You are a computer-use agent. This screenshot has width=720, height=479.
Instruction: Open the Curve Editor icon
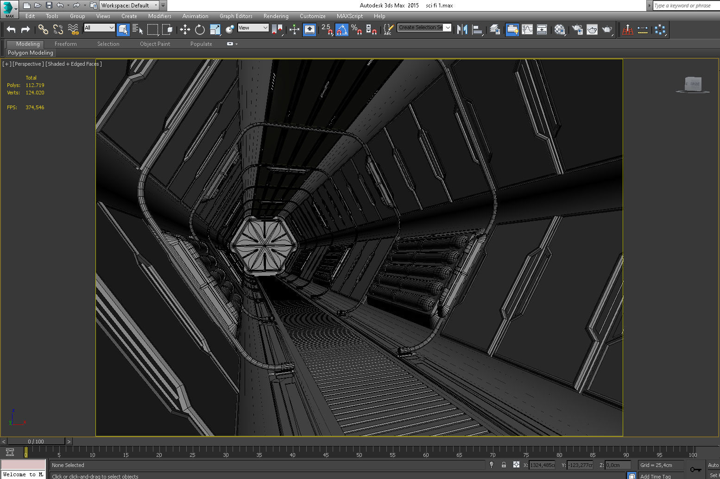click(x=527, y=30)
